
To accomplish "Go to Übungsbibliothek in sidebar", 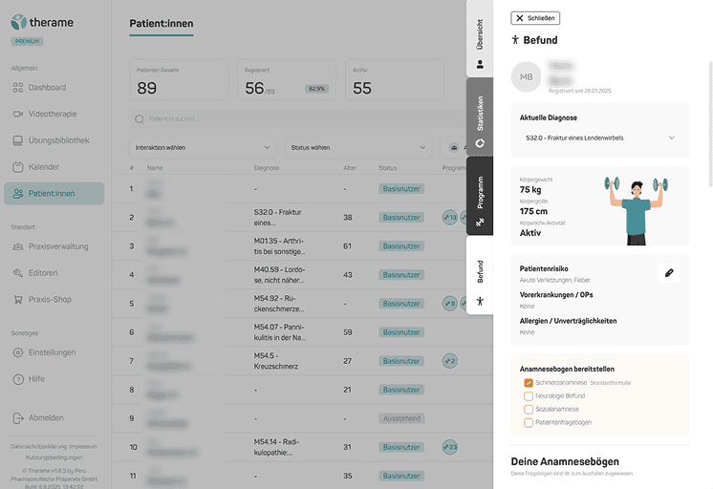I will coord(57,140).
